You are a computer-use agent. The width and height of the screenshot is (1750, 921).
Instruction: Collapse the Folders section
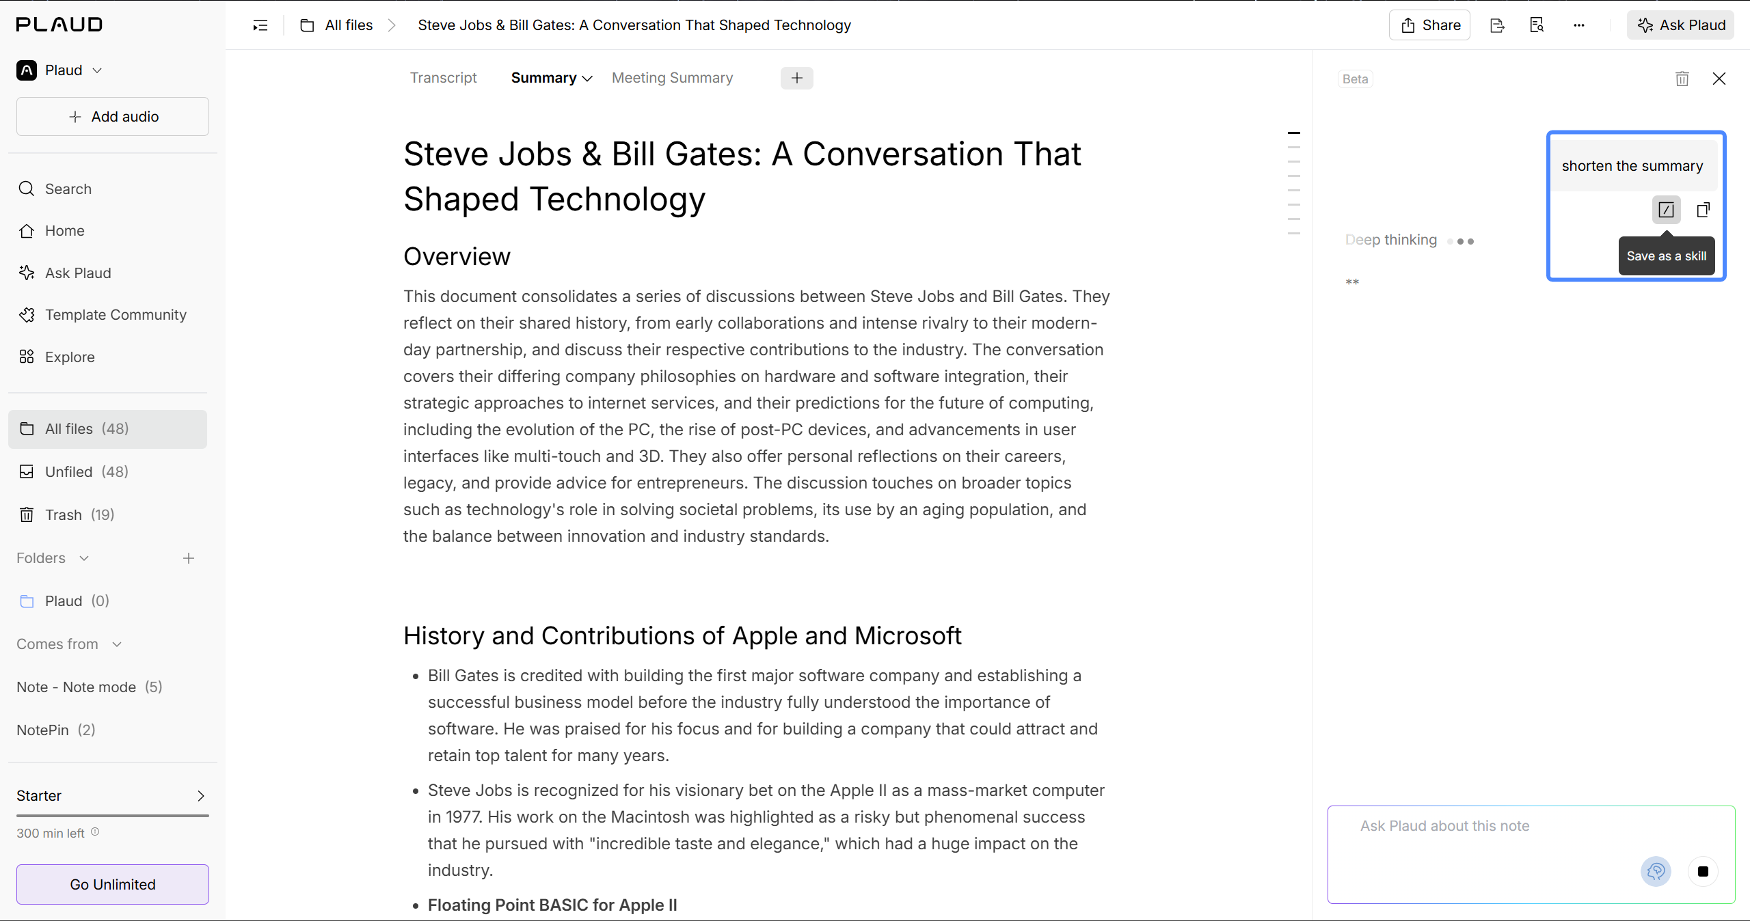coord(84,558)
